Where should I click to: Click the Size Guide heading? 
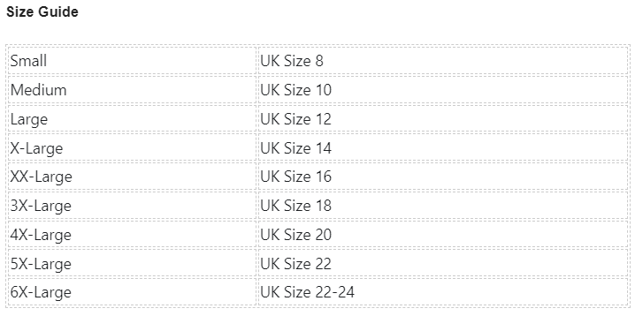click(x=42, y=11)
